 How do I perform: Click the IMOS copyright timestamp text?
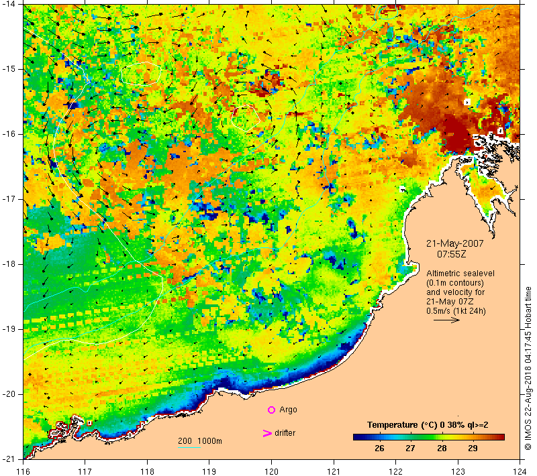tap(528, 369)
